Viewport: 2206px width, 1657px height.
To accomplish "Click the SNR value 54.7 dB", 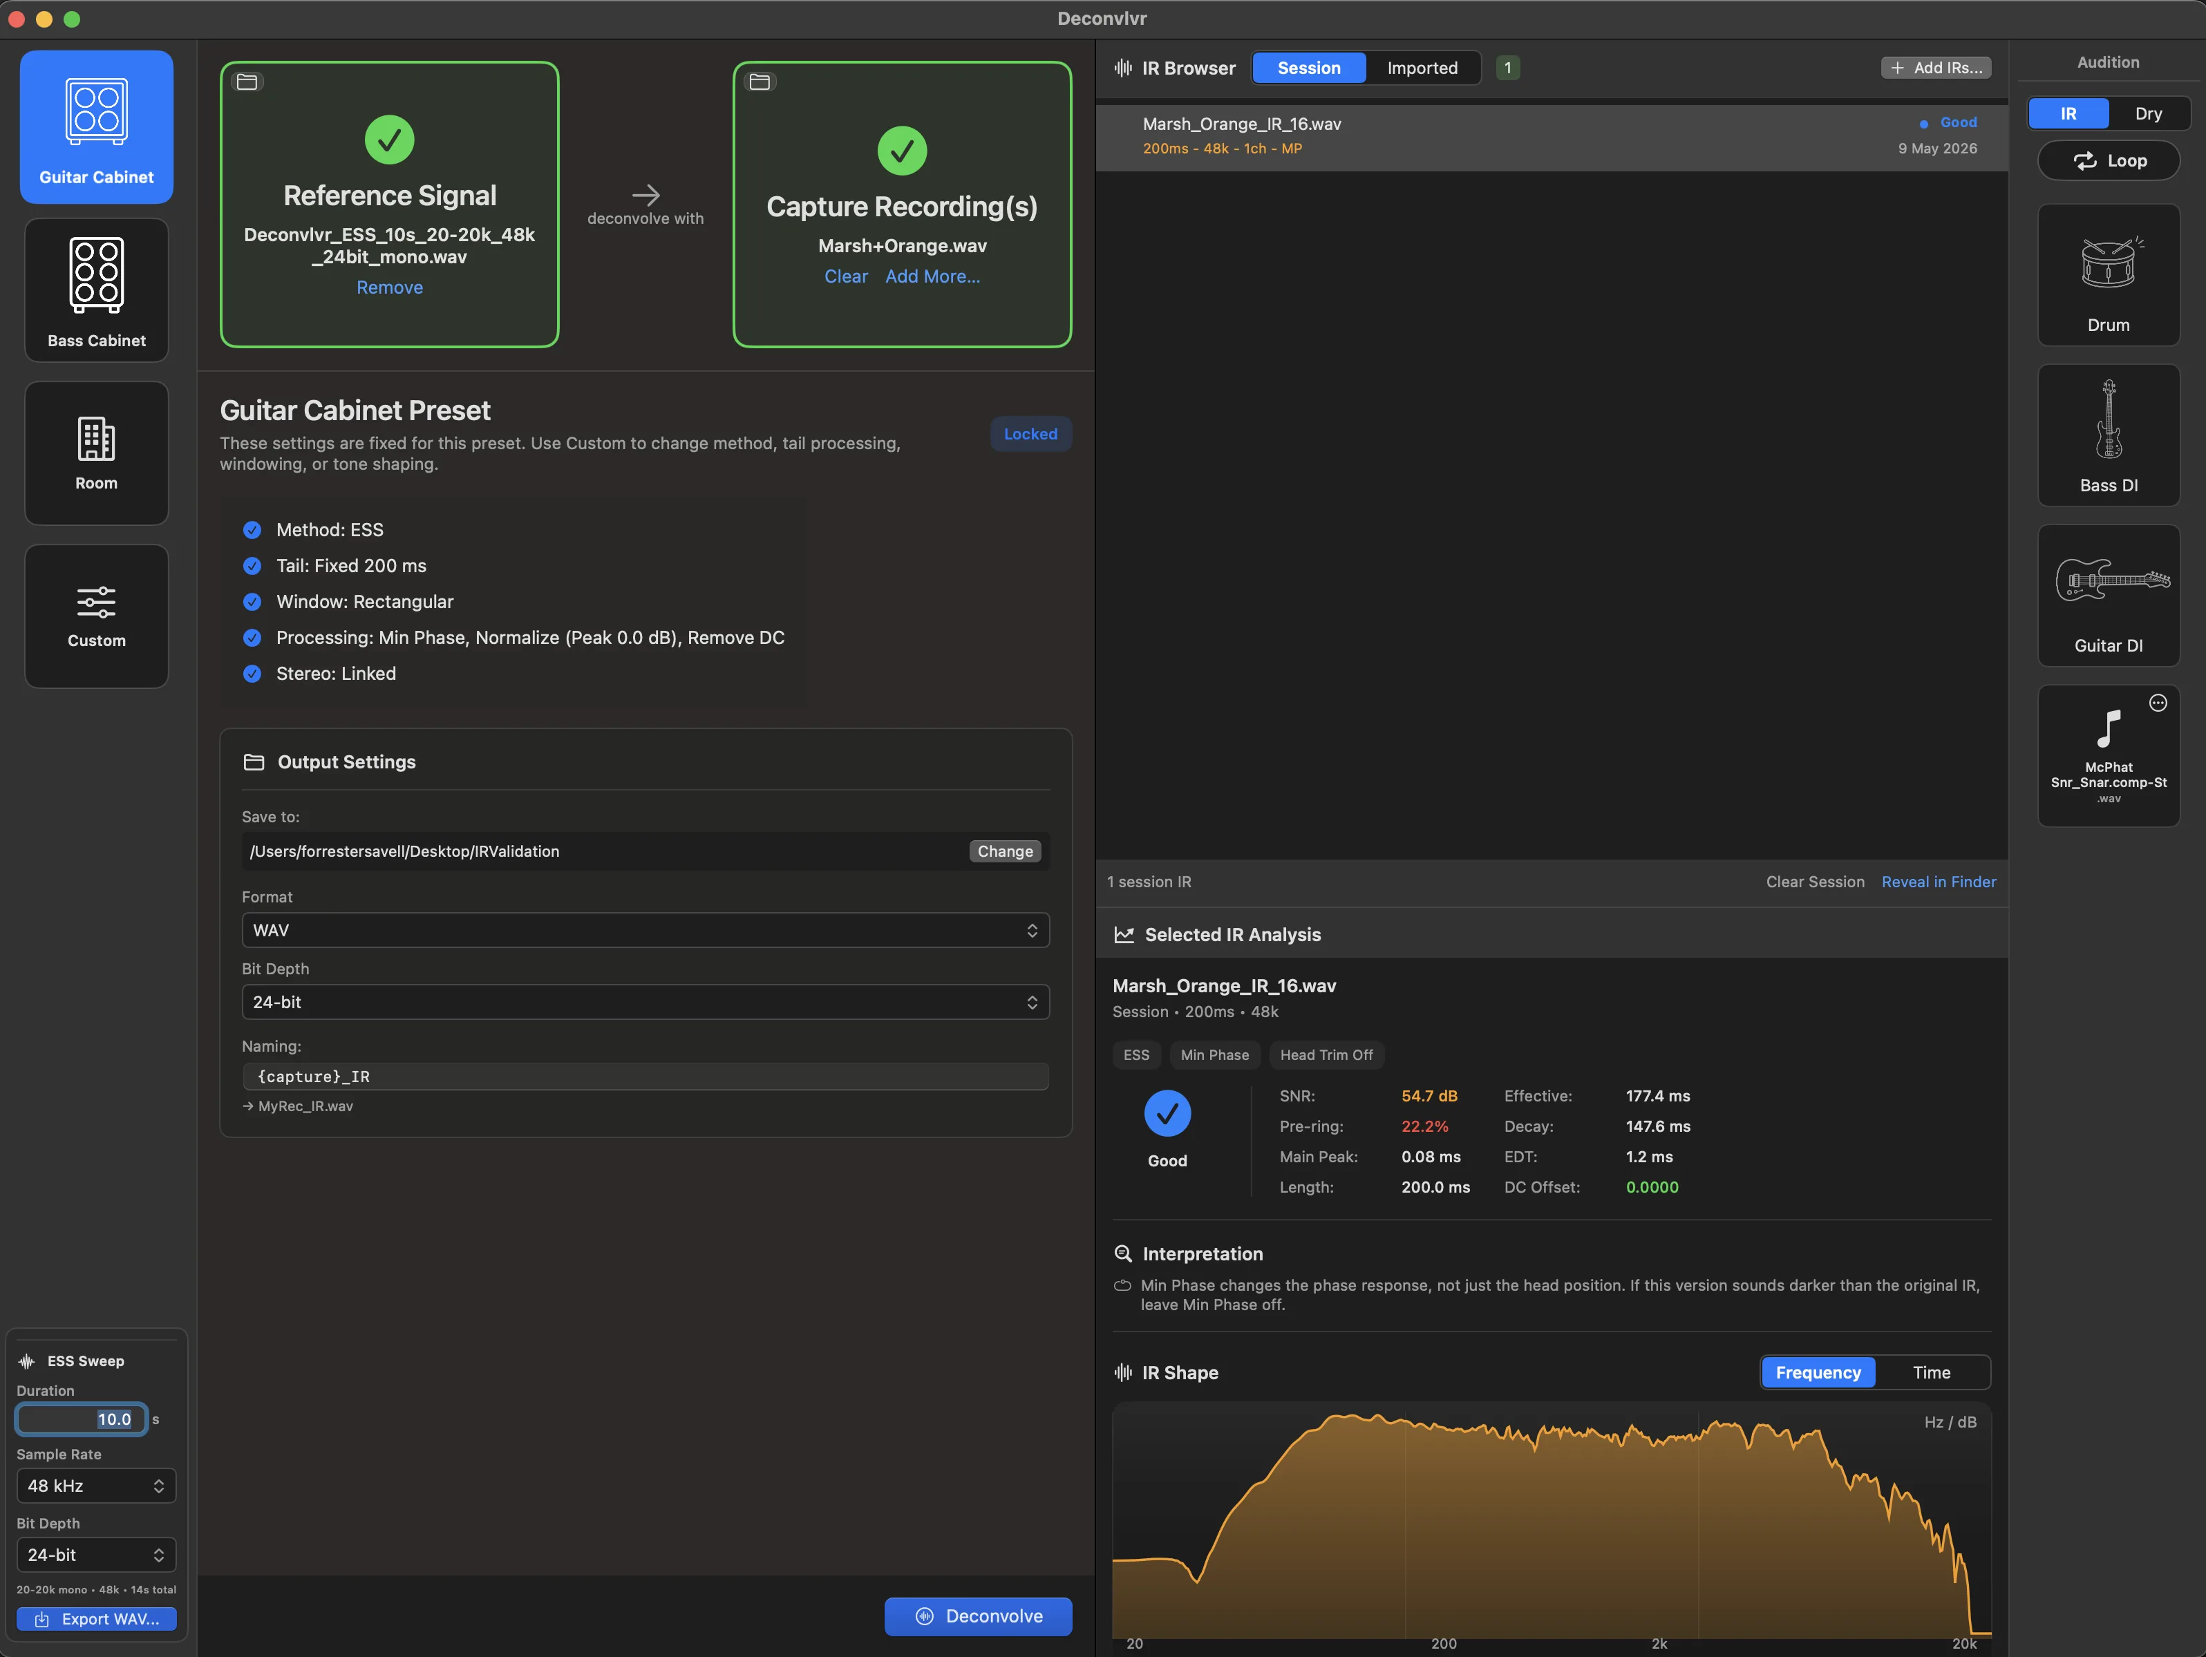I will (1429, 1096).
